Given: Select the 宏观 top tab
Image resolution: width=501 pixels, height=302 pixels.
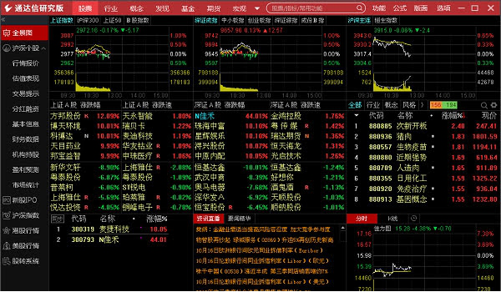Looking at the screenshot, I should click(240, 8).
